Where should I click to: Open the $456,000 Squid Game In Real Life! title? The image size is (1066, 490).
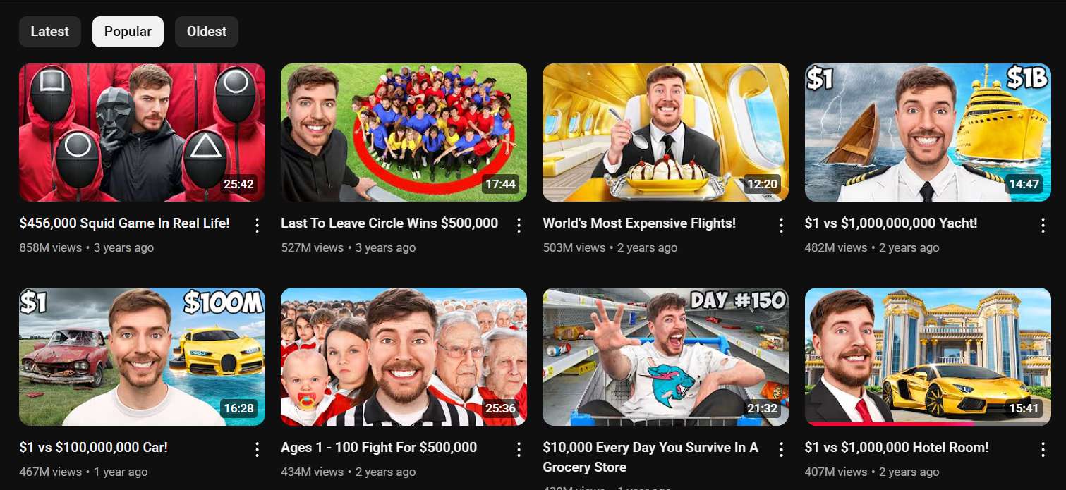coord(125,223)
